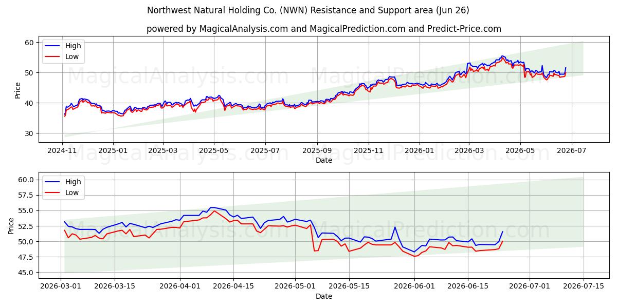The width and height of the screenshot is (617, 308).
Task: Click the 2026-06-01 date tick label
Action: [414, 287]
